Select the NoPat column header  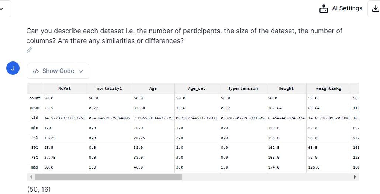click(65, 89)
